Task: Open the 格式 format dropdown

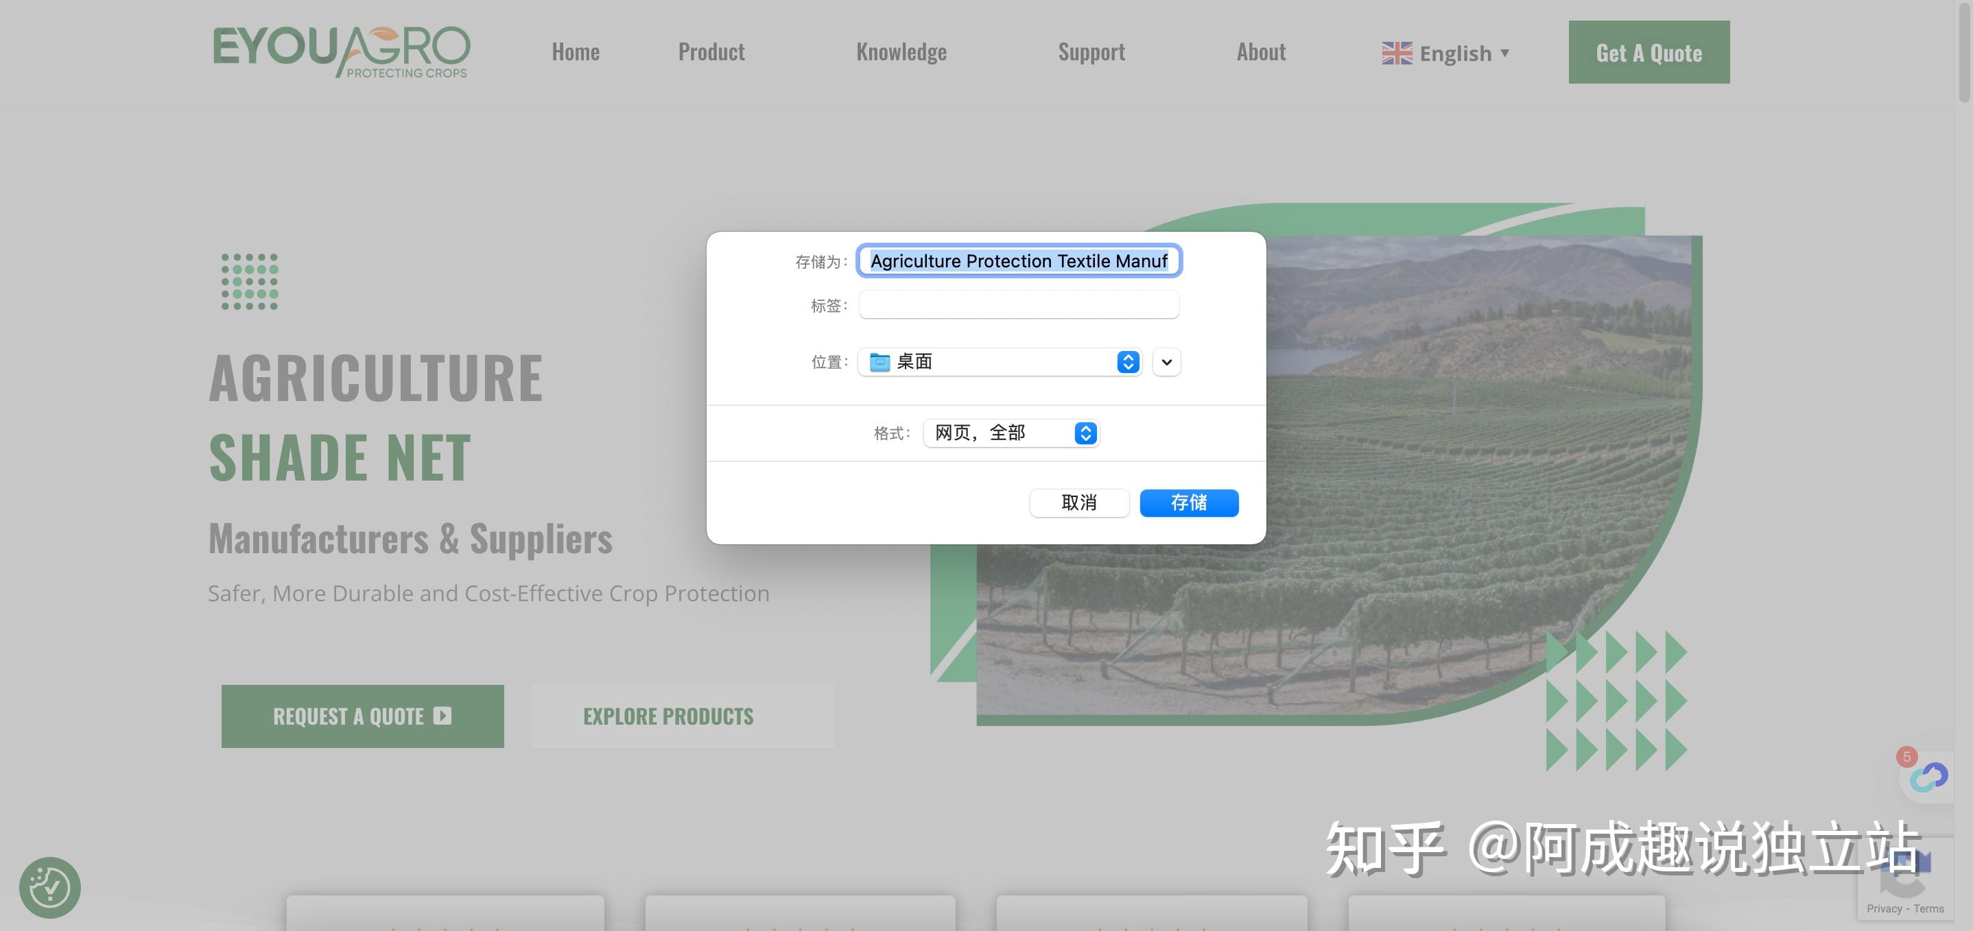Action: click(1011, 433)
